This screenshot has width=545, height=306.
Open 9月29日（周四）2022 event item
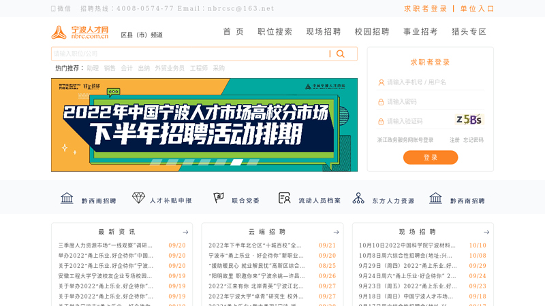pos(407,266)
